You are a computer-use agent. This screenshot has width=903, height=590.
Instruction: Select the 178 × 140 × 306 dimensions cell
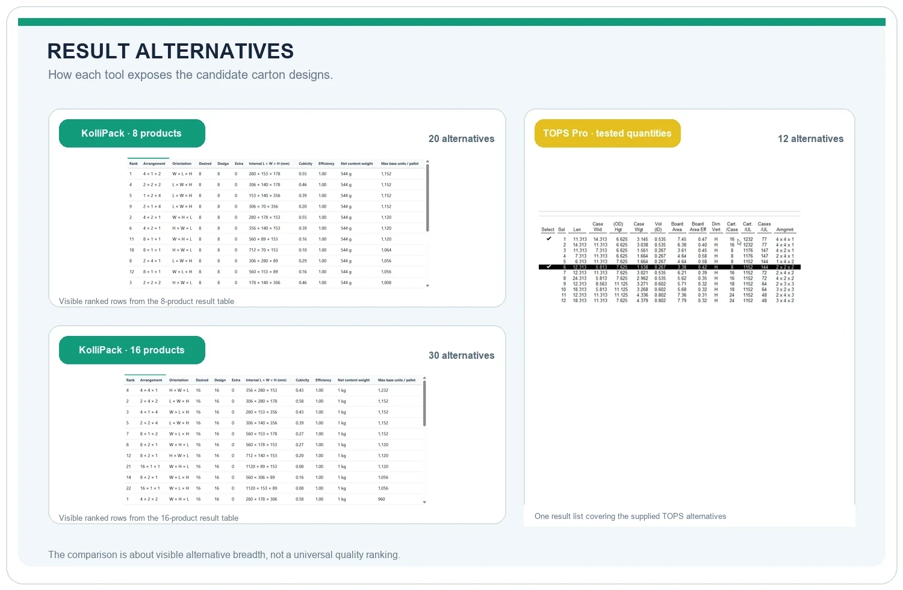264,282
